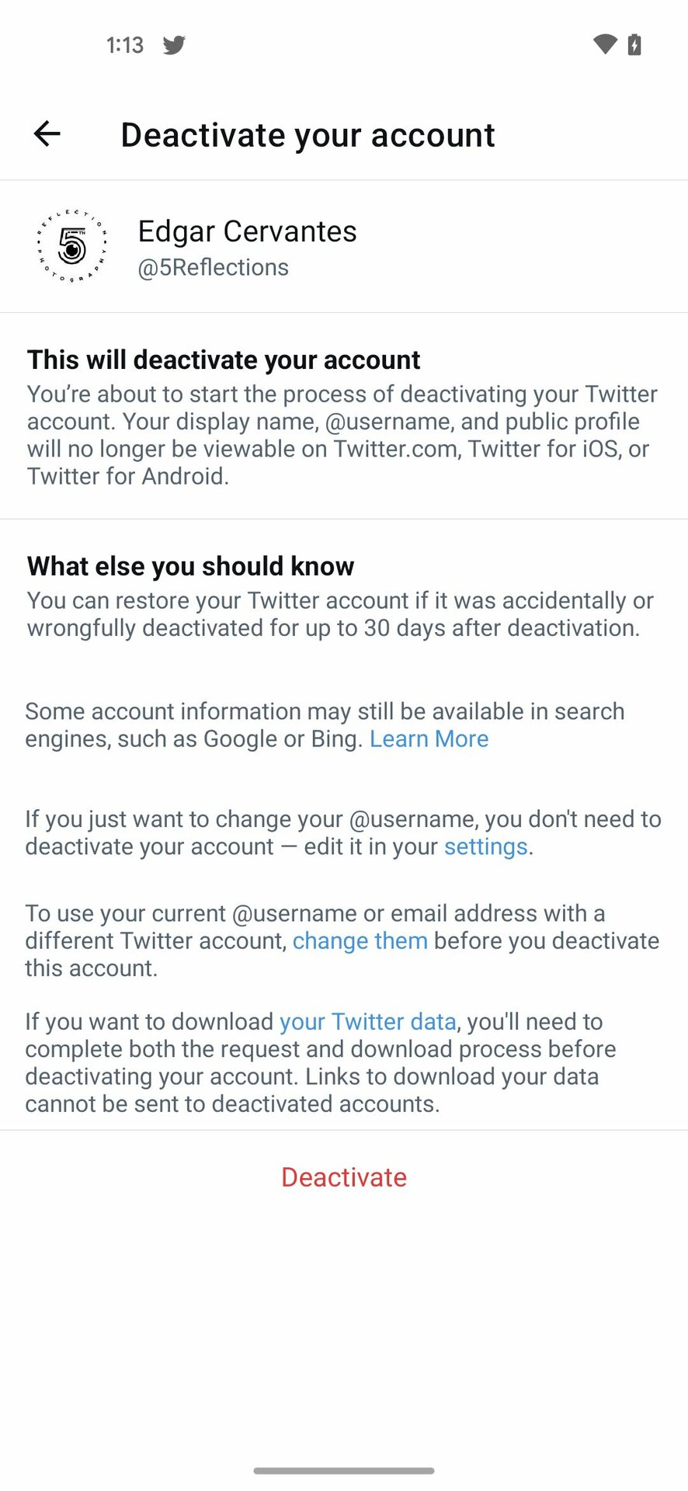Open the settings link to change username
Image resolution: width=688 pixels, height=1491 pixels.
[x=485, y=846]
